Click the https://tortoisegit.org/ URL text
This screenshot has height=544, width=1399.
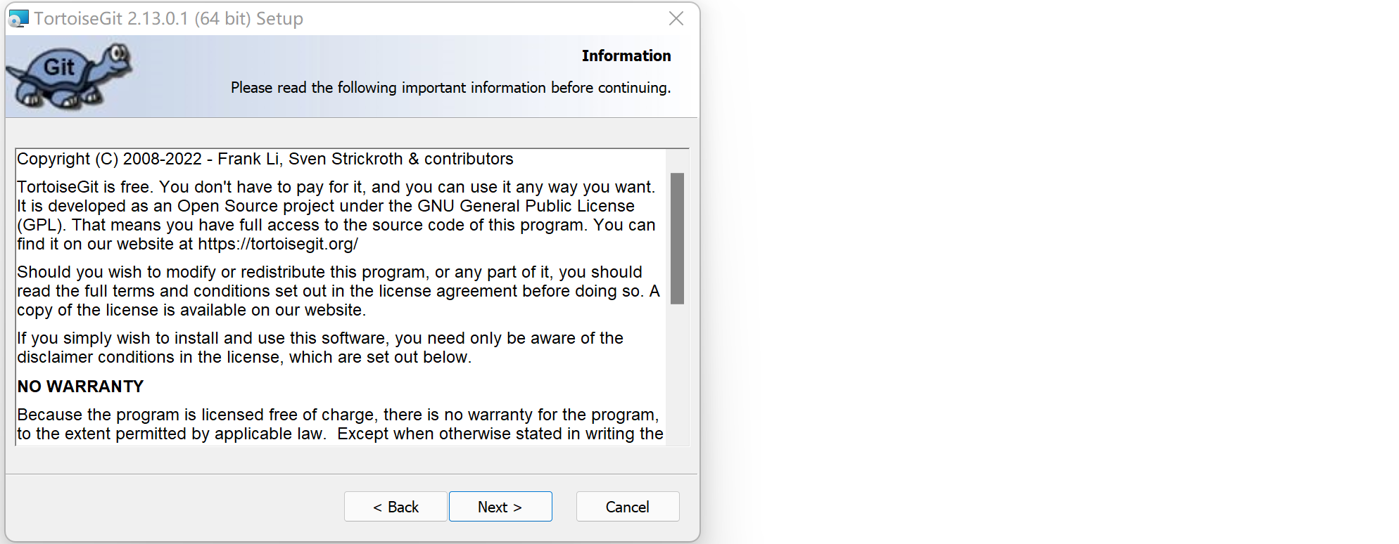tap(278, 244)
